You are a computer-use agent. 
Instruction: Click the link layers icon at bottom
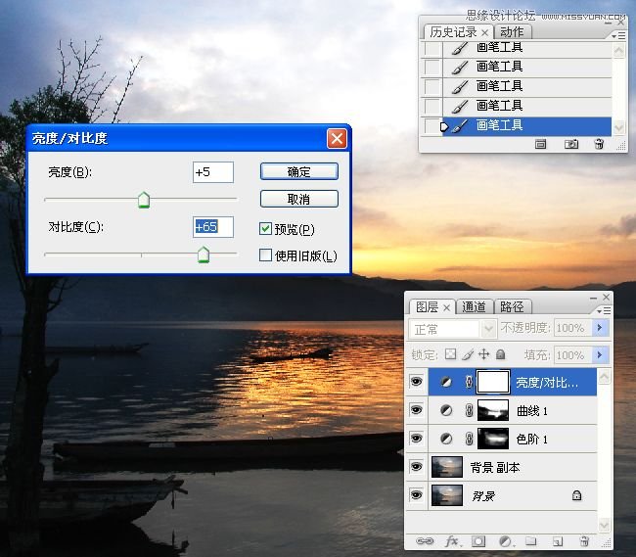[x=425, y=540]
